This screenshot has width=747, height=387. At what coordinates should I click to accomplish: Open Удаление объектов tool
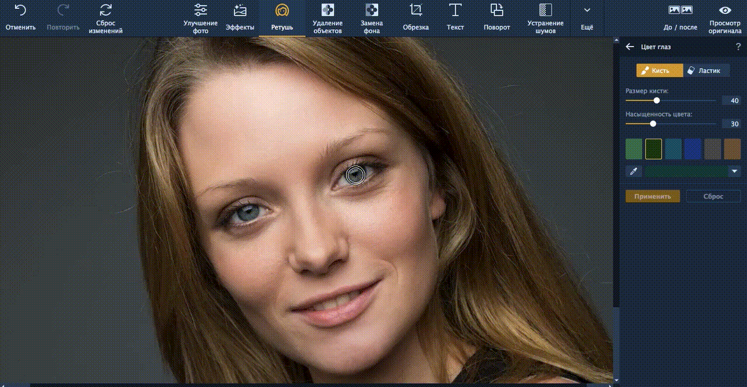tap(327, 18)
